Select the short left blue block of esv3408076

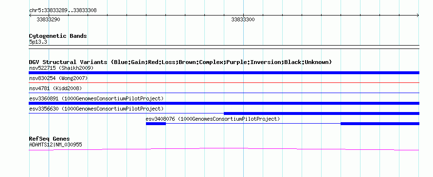pos(156,124)
